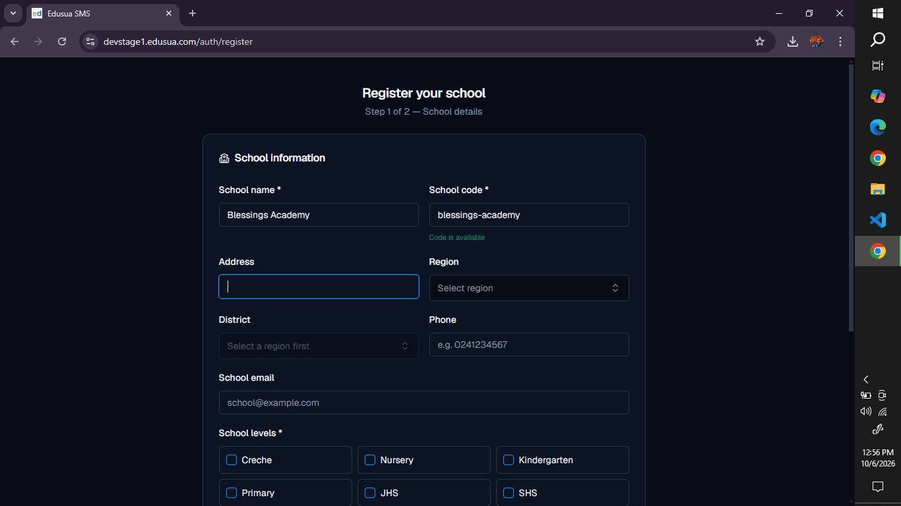Open Windows search magnifier icon
This screenshot has width=901, height=506.
878,40
